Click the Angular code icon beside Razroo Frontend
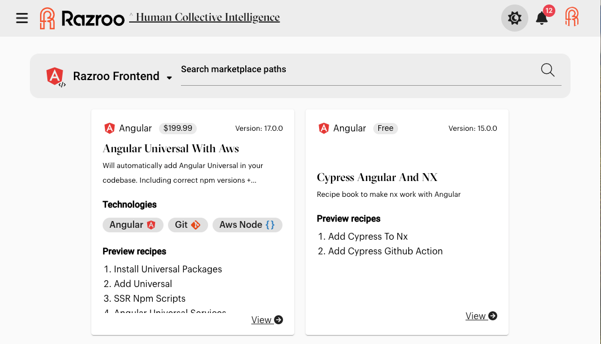The width and height of the screenshot is (601, 344). (x=56, y=77)
